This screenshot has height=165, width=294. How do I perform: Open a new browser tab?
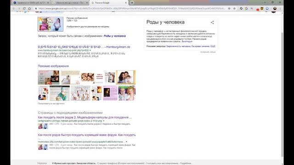coord(132,3)
